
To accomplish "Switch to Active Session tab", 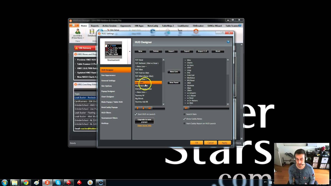I will point(109,26).
